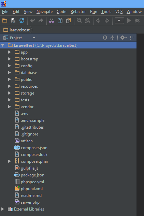
Task: Click the Paste clipboard icon
Action: pyautogui.click(x=69, y=21)
